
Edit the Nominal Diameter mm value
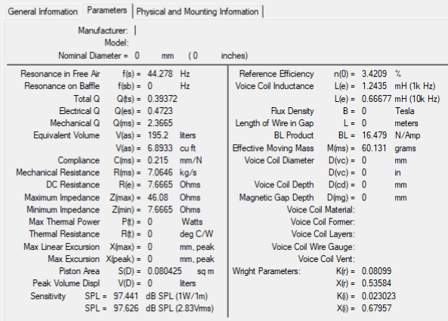[146, 55]
